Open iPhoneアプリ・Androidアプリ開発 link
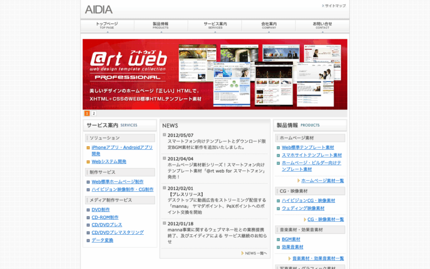The image size is (430, 269). tap(122, 150)
